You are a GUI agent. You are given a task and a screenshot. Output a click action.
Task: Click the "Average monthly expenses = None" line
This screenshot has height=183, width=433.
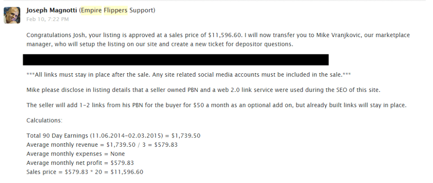click(x=75, y=154)
